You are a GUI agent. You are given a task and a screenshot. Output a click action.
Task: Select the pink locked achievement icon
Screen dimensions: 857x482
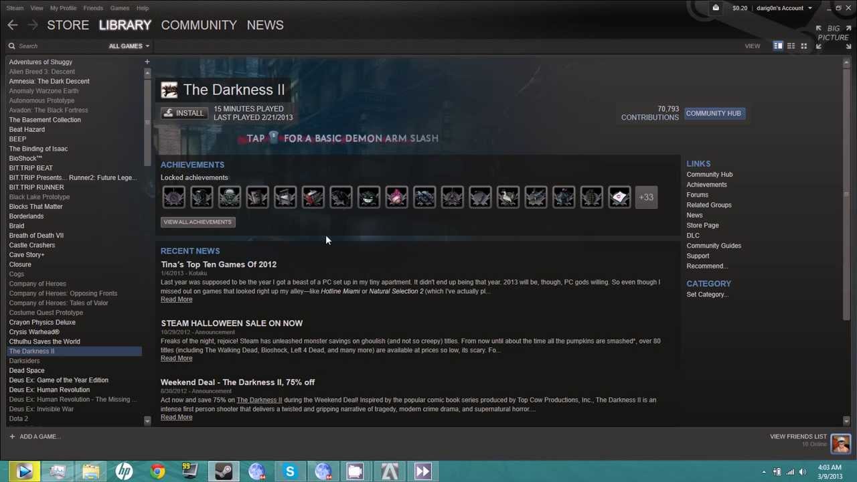[x=396, y=197]
